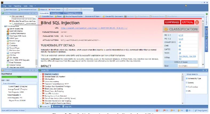This screenshot has height=114, width=210.
Task: Open the PCI 3.1 classification link
Action: [181, 35]
